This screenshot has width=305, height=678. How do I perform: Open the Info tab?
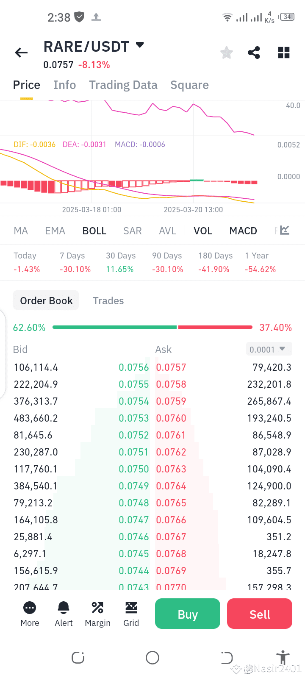coord(65,85)
